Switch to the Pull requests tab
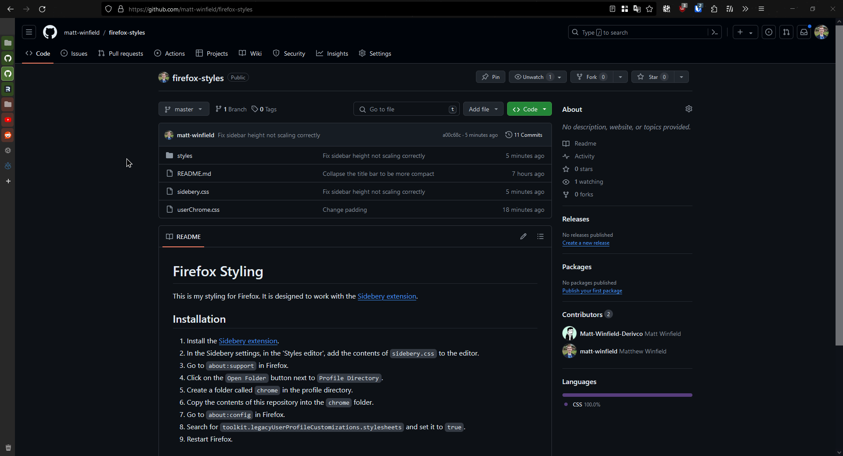 pyautogui.click(x=121, y=53)
